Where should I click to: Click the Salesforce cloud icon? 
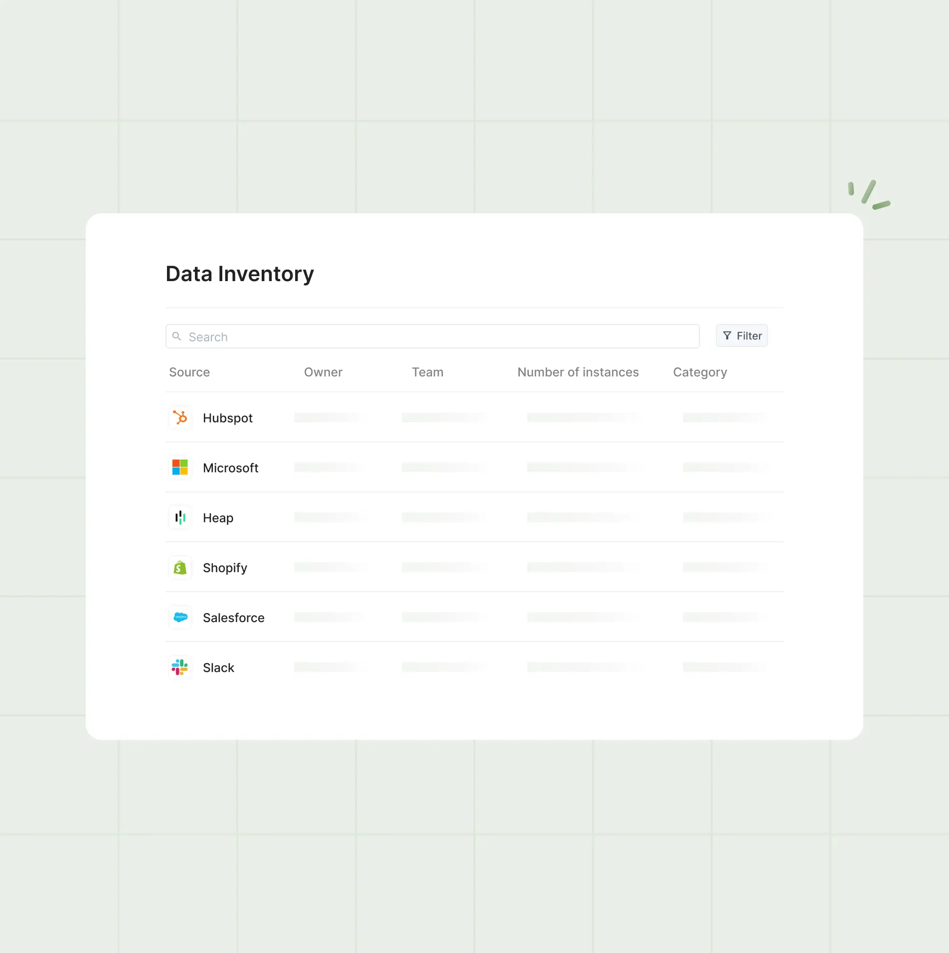(180, 617)
